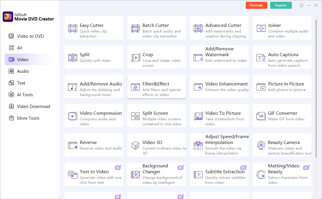322x199 pixels.
Task: Click 'Quickly split video' description
Action: (x=95, y=61)
